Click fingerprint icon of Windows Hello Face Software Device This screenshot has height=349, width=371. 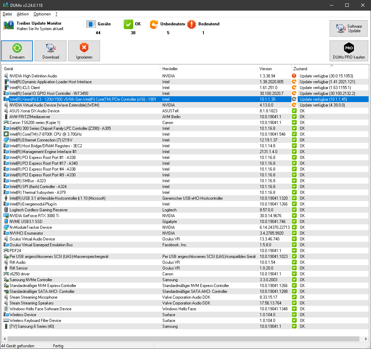tap(6, 309)
